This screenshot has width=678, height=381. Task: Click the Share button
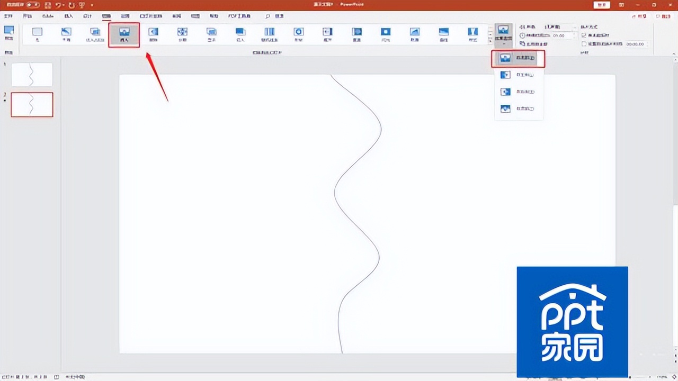point(639,16)
